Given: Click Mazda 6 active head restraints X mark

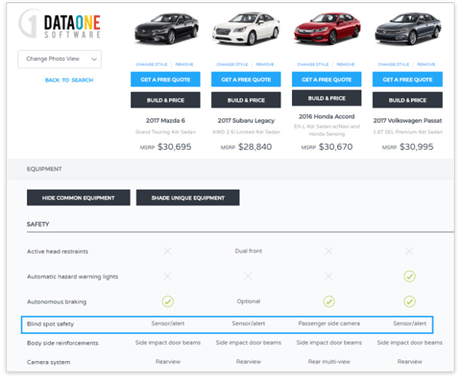Looking at the screenshot, I should pos(167,252).
